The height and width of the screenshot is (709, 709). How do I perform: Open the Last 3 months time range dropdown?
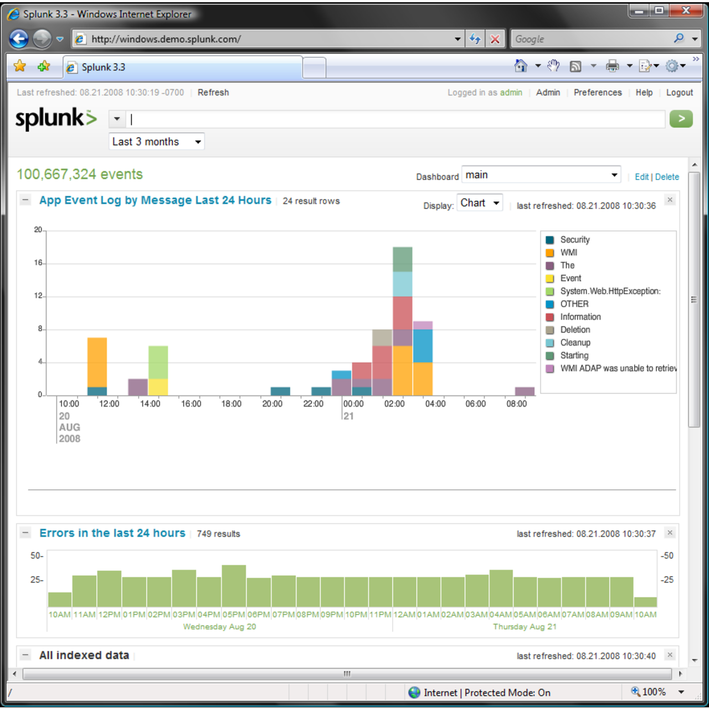(156, 141)
